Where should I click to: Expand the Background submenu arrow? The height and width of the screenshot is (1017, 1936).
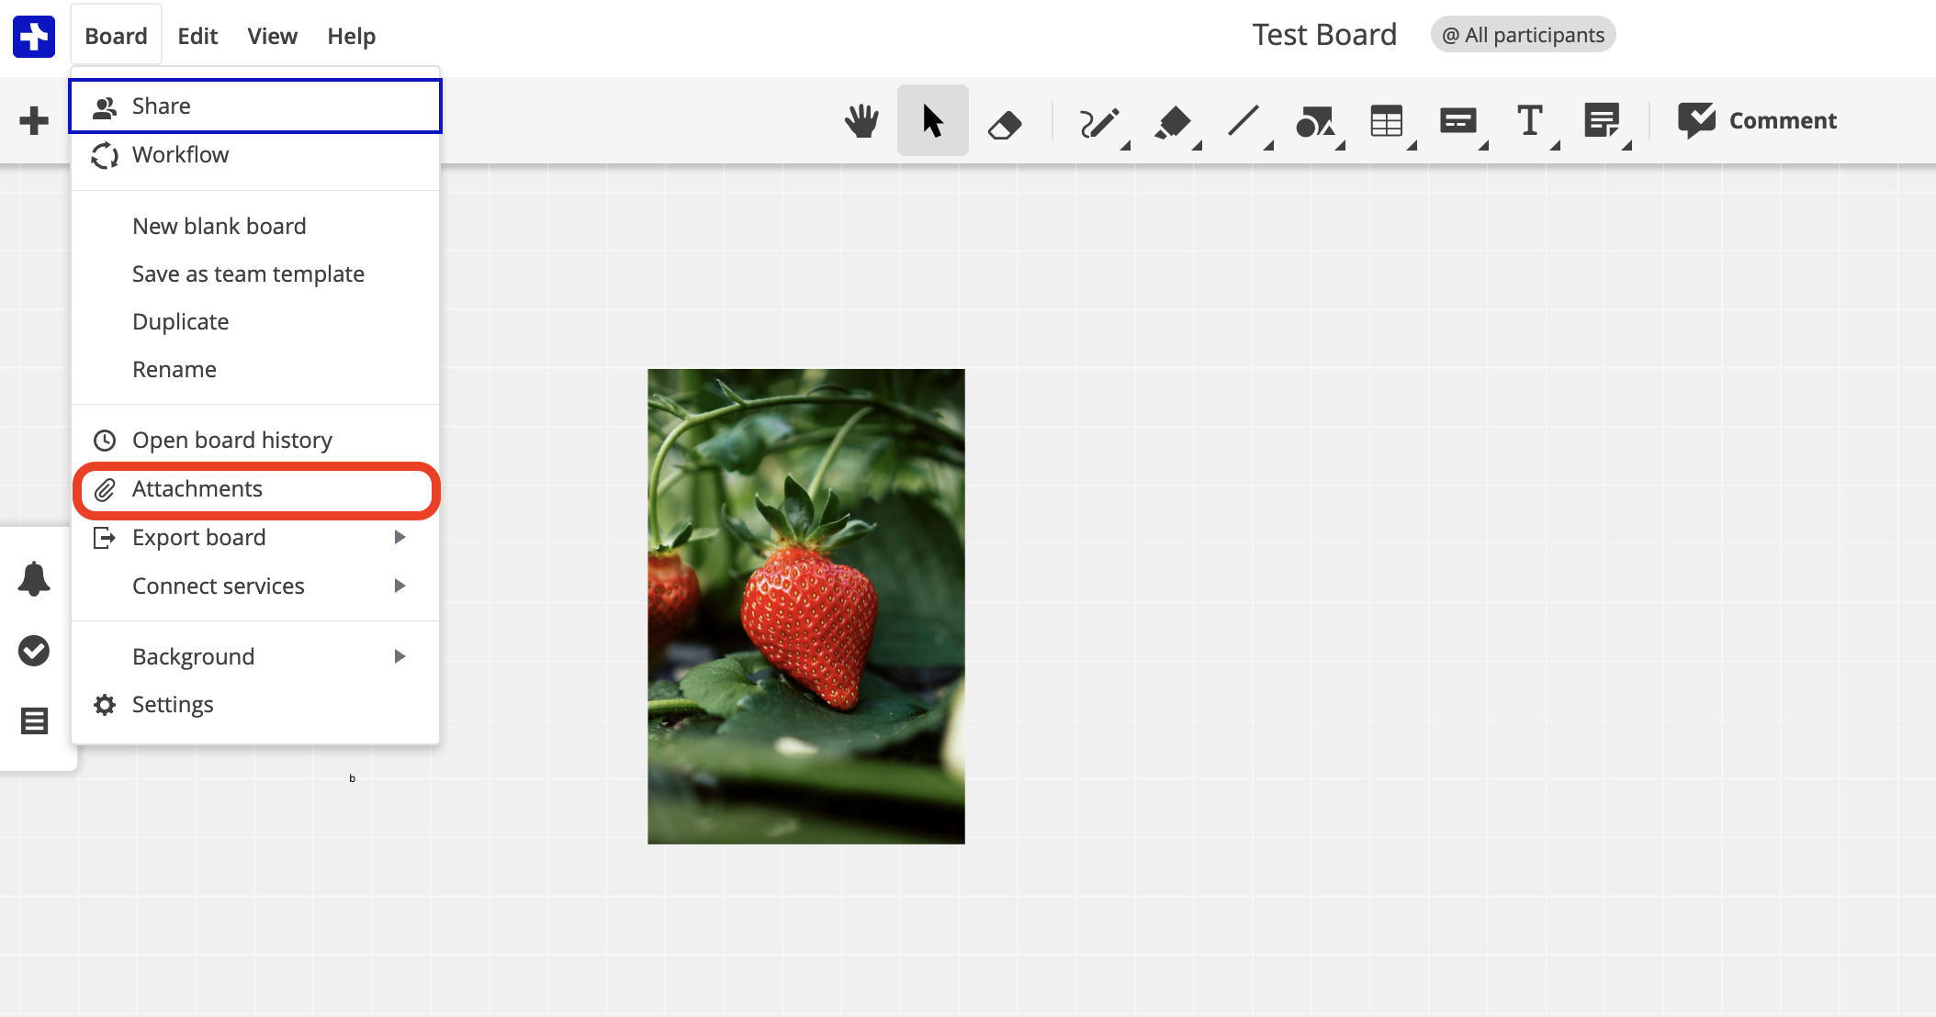(400, 656)
